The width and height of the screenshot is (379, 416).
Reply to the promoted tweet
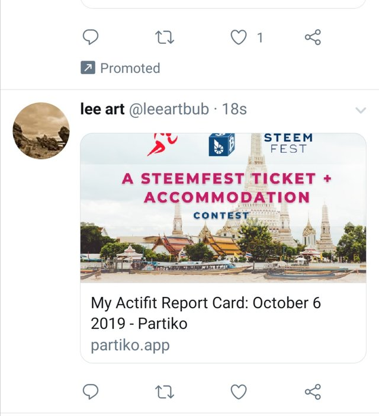[x=89, y=38]
